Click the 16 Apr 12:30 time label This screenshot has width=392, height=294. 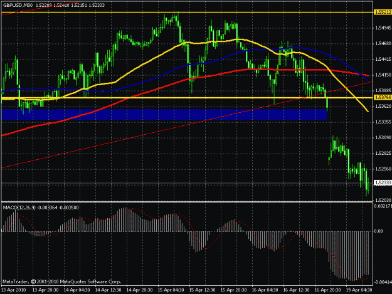point(296,290)
